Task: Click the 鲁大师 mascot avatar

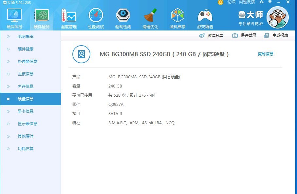Action: [277, 17]
